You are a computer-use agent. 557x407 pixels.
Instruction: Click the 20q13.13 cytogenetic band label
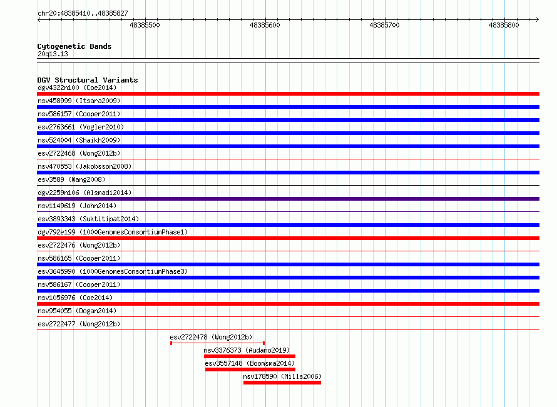tap(53, 54)
